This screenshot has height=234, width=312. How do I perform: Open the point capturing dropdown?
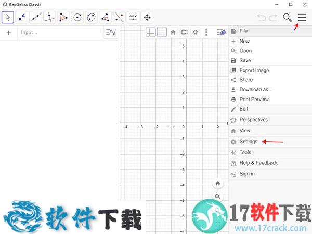tap(184, 32)
